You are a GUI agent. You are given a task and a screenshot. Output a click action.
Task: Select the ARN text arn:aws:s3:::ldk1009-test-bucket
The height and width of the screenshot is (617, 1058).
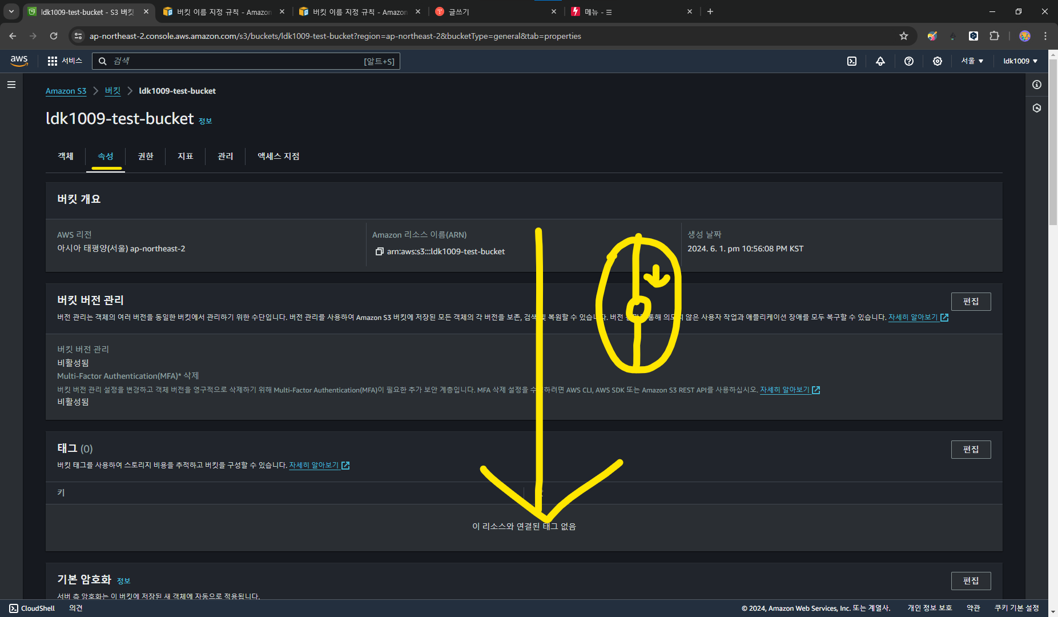tap(446, 251)
